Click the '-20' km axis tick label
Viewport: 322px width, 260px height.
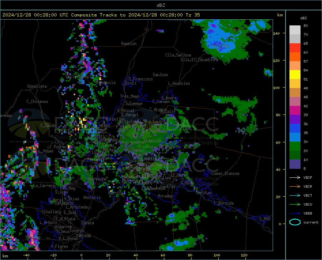[x=53, y=255]
